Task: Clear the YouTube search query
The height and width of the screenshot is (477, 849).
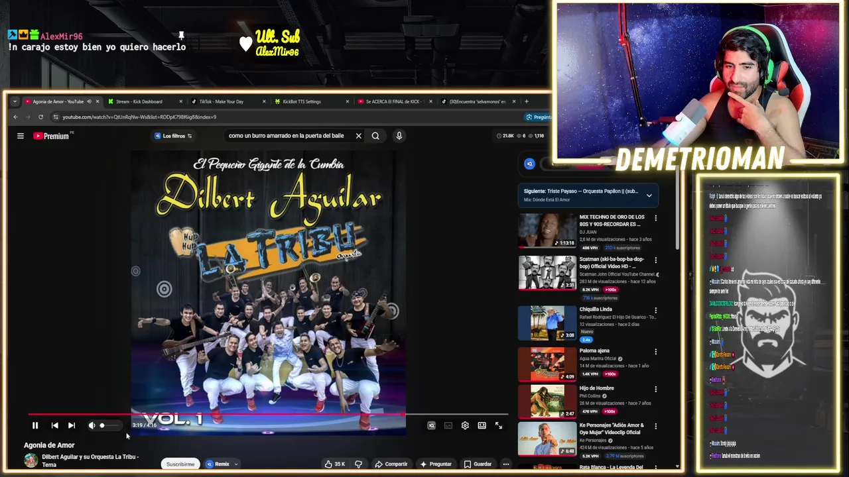Action: (x=359, y=136)
